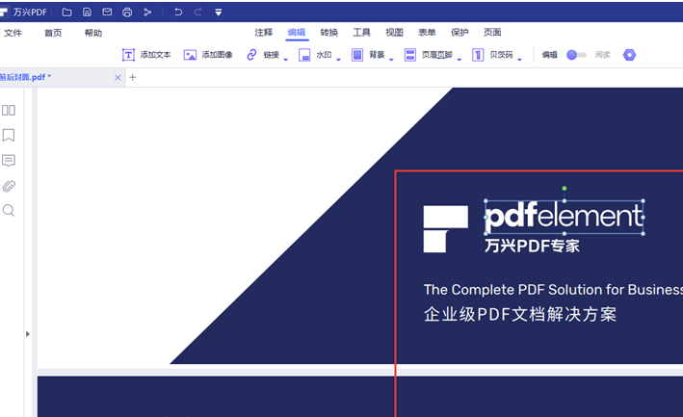The height and width of the screenshot is (417, 683).
Task: Open the search panel magnifier
Action: [9, 211]
